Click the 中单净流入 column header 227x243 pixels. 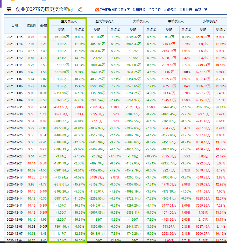point(176,21)
